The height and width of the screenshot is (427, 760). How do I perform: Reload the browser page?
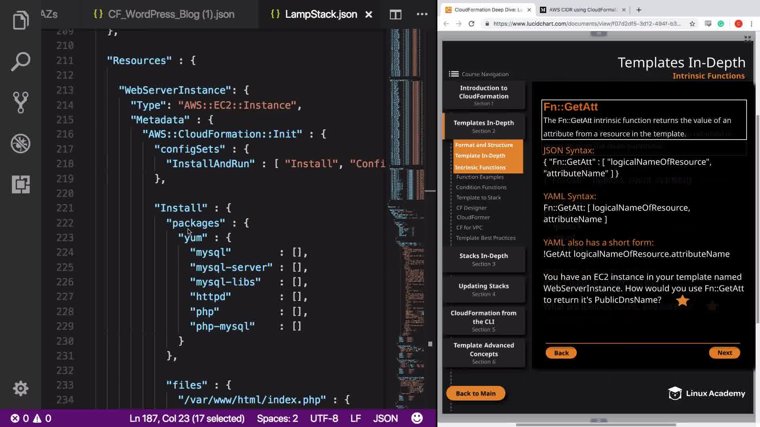[471, 24]
